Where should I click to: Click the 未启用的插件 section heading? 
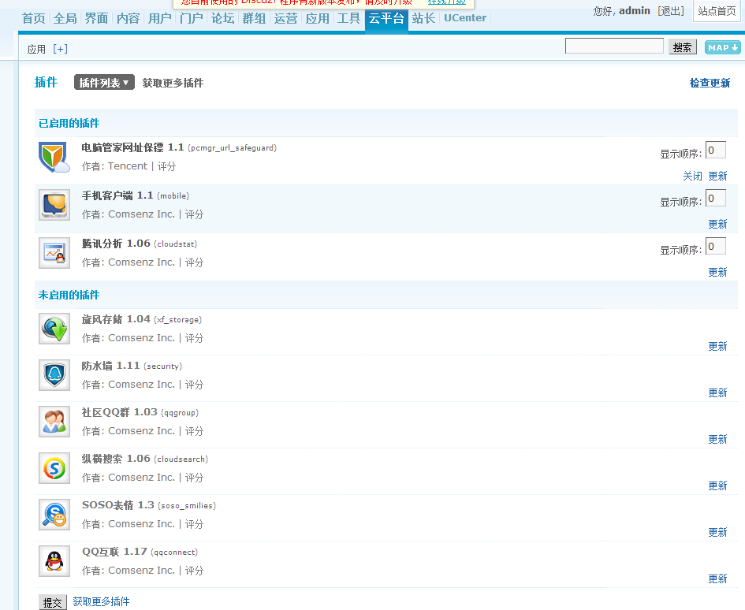tap(69, 295)
